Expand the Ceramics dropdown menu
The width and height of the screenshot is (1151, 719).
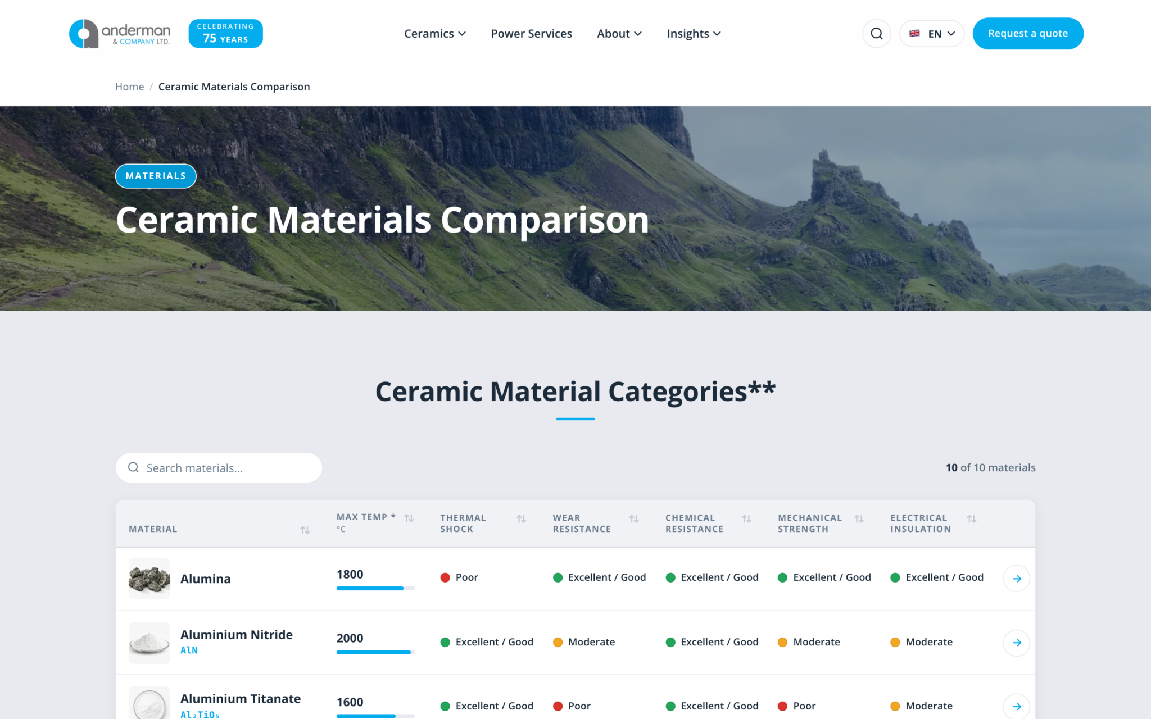click(435, 34)
